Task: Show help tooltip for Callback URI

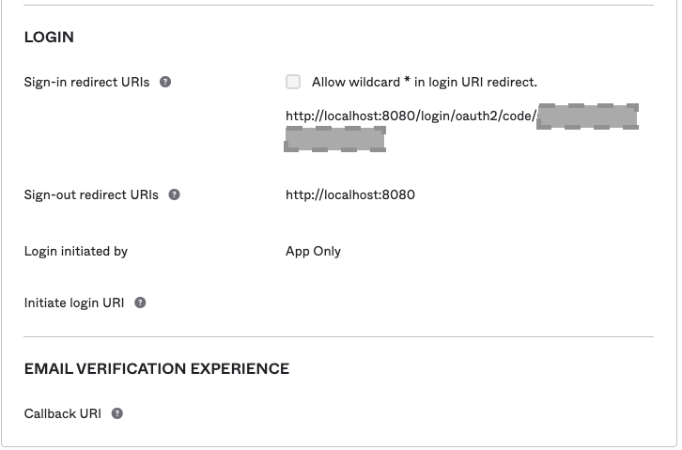Action: point(117,413)
